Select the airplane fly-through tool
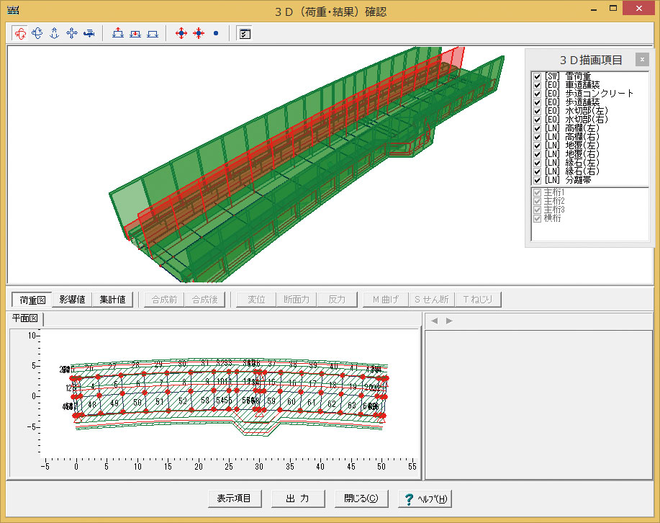Screen dimensions: 660x523 pos(89,33)
